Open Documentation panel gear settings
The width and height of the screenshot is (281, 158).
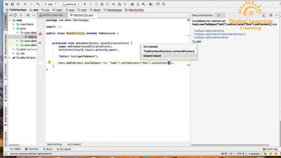[271, 15]
